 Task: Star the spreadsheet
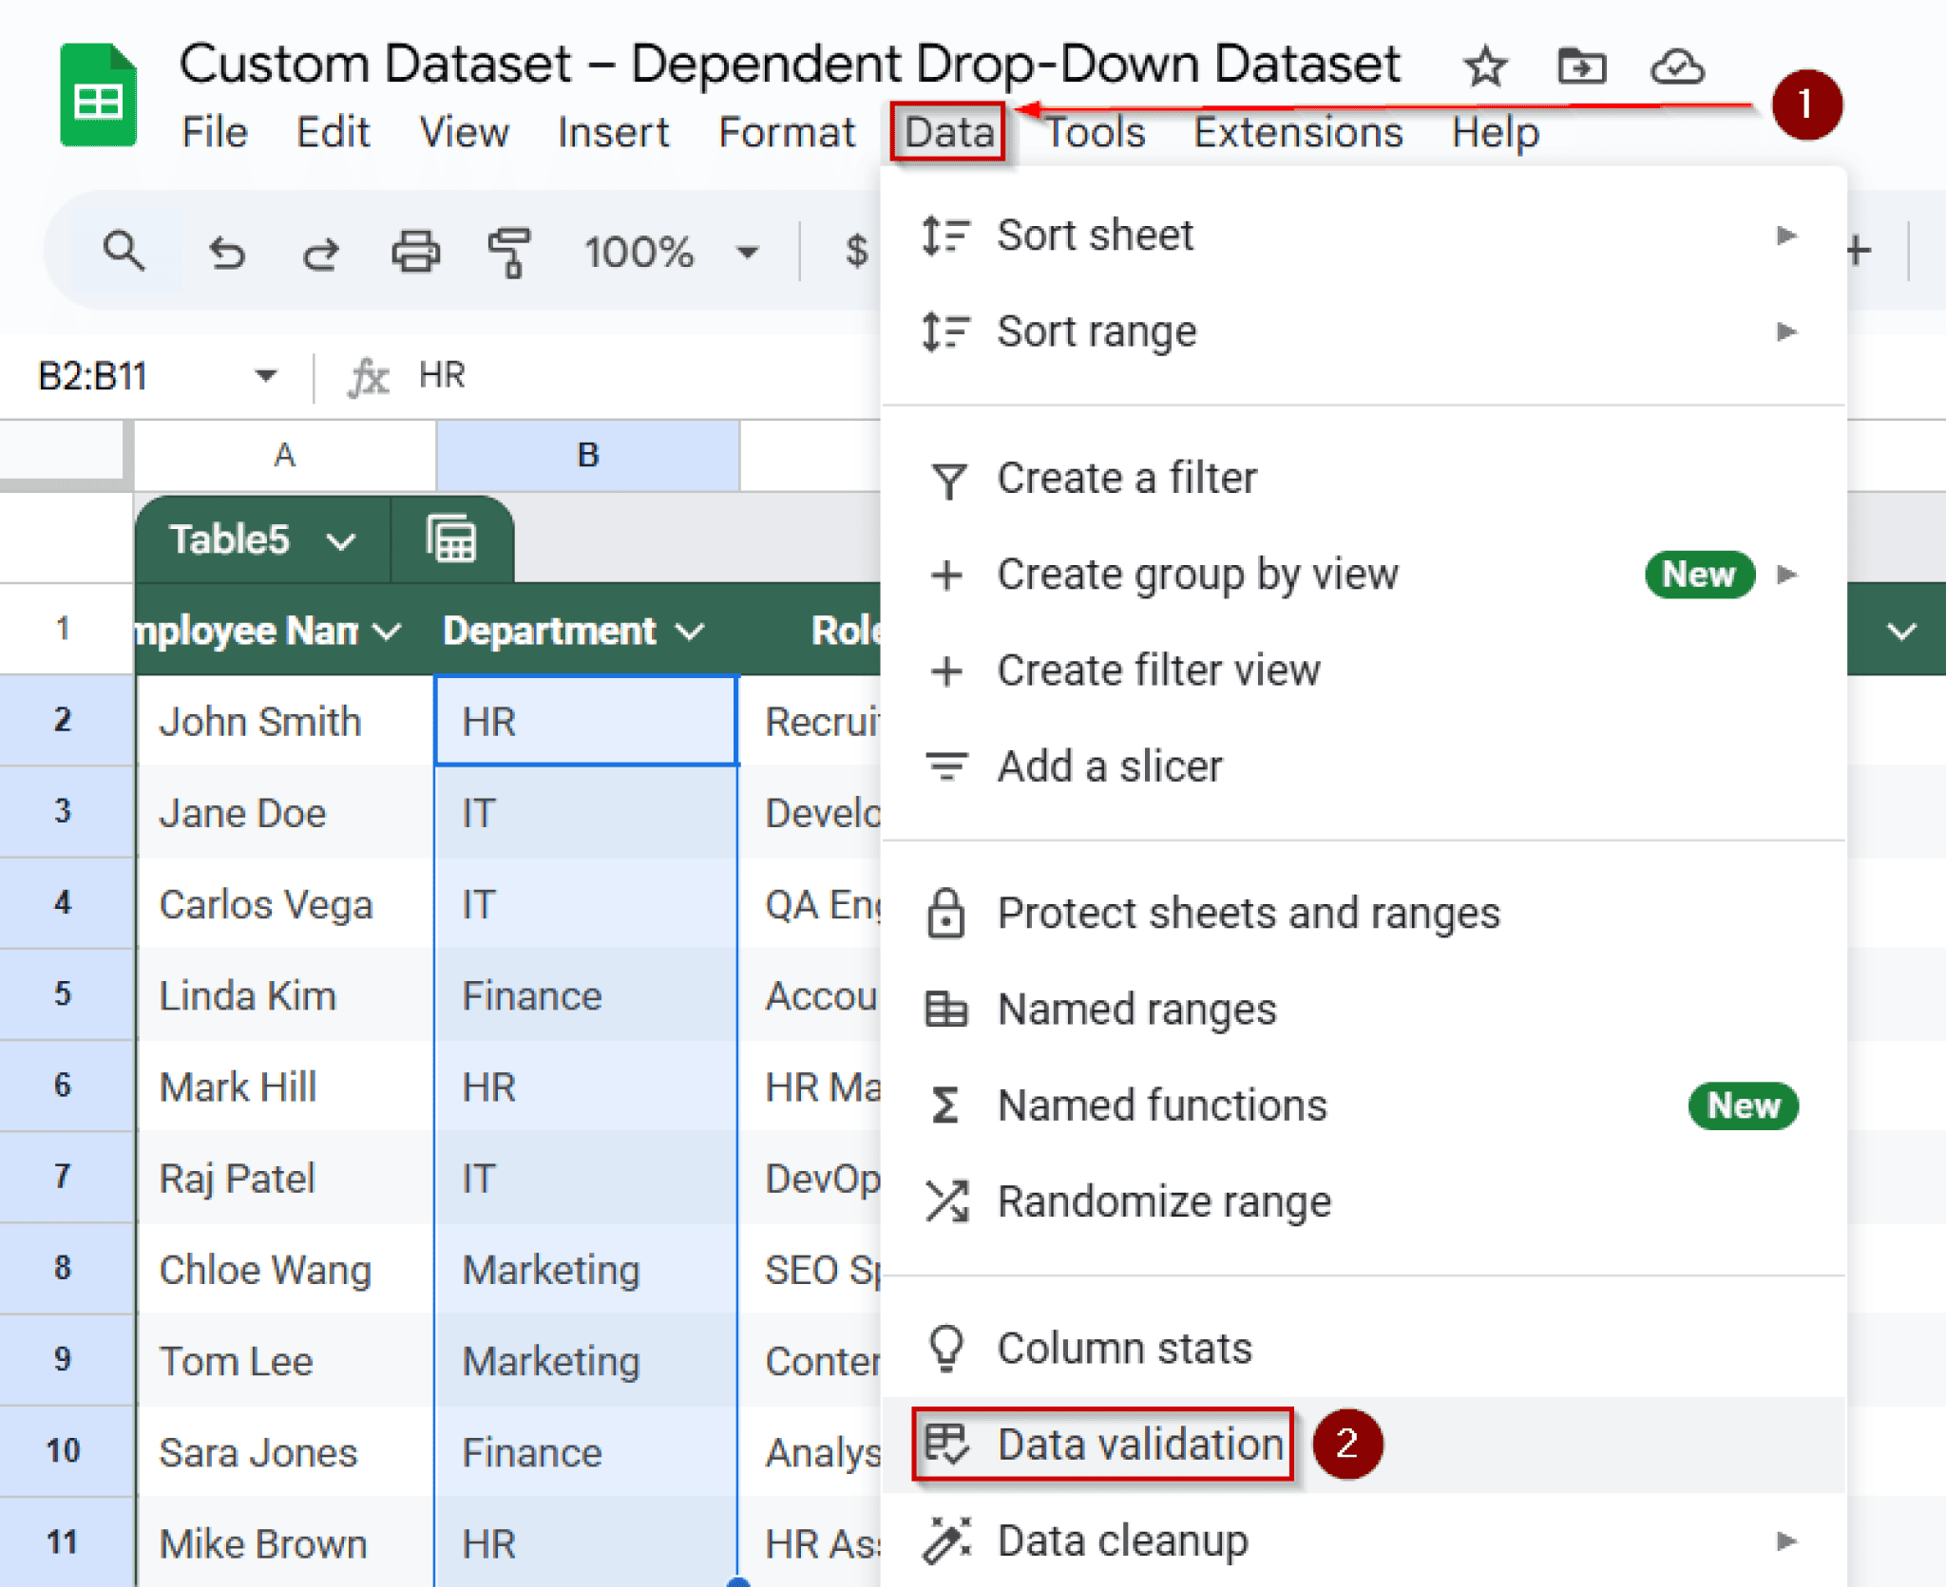click(1485, 66)
